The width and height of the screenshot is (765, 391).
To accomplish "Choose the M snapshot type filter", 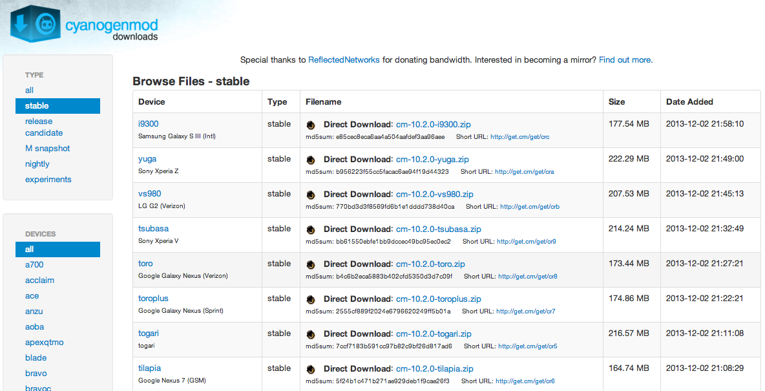I will tap(47, 149).
